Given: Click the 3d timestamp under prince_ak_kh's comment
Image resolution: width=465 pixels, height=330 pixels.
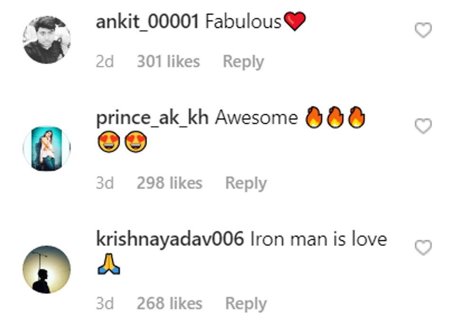Looking at the screenshot, I should click(x=105, y=183).
